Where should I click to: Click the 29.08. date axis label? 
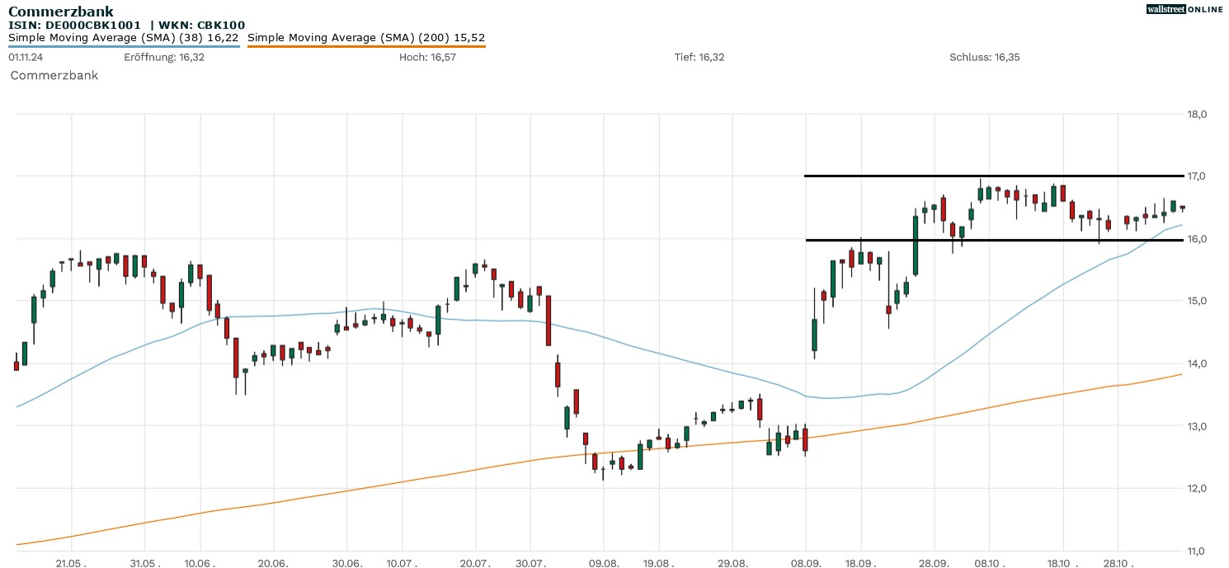(732, 564)
